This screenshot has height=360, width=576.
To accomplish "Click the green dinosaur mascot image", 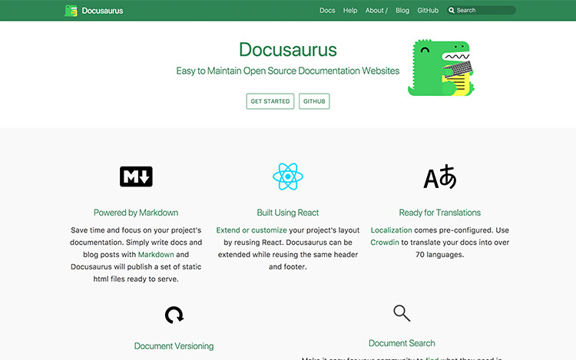I will (441, 68).
